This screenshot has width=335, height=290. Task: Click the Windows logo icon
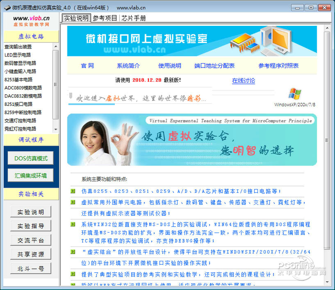click(295, 94)
